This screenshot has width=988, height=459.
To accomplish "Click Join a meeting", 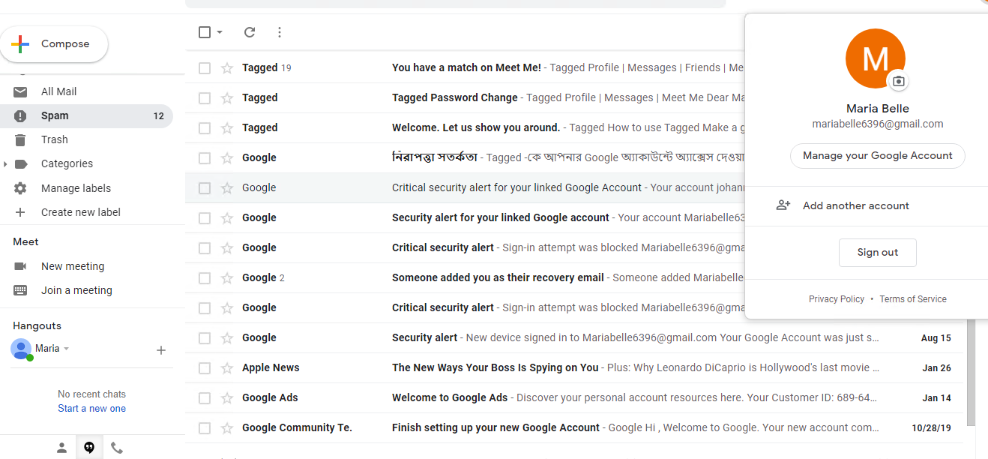I will (x=76, y=290).
